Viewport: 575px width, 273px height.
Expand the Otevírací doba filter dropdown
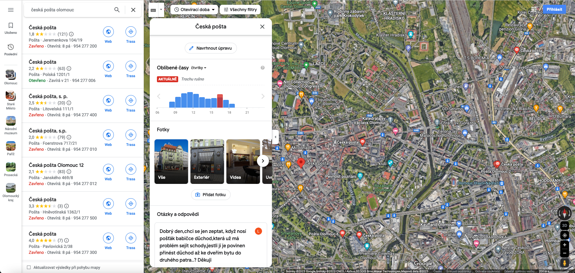pos(195,10)
